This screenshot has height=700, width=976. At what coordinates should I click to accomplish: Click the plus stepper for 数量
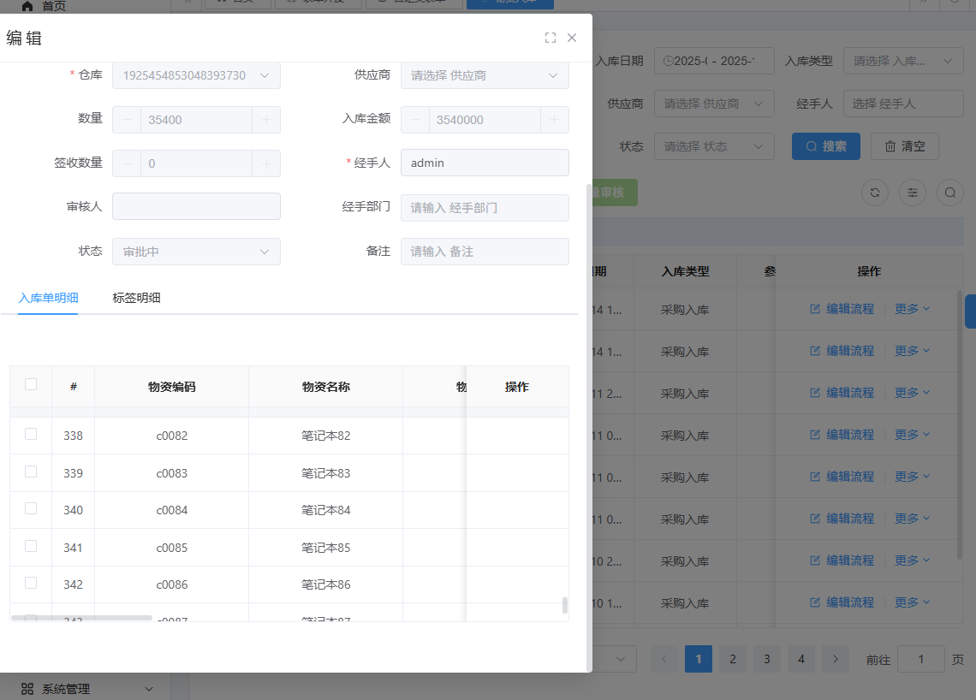coord(266,120)
